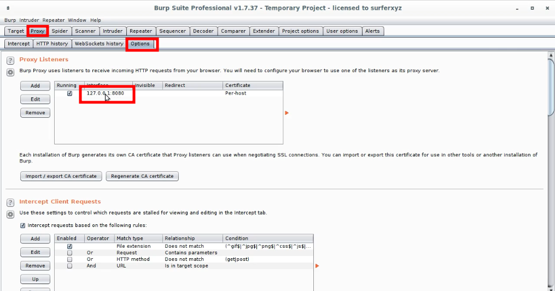Remove the selected proxy listener
Screen dimensions: 555x291
click(x=35, y=113)
